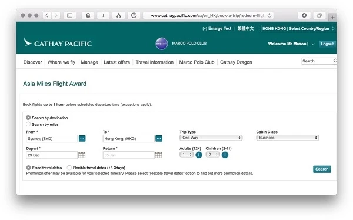Reload the page with the refresh icon
Screen dimensions: 353x220
(269, 15)
